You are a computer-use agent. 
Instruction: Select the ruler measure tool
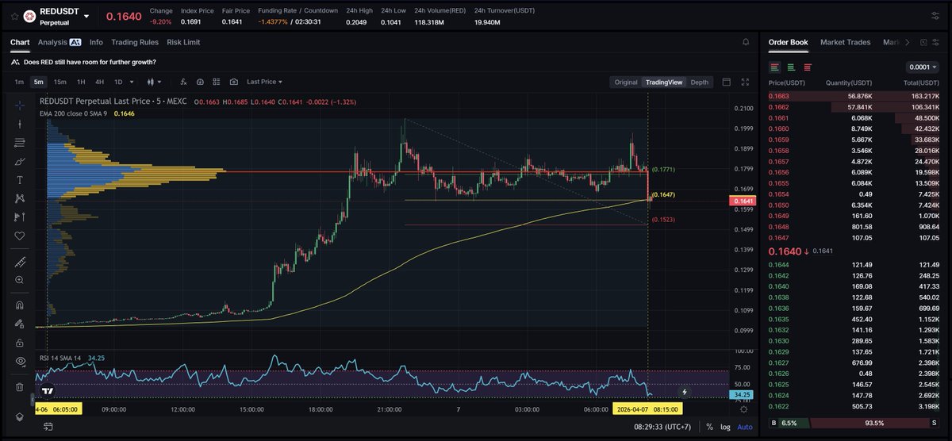pos(20,262)
